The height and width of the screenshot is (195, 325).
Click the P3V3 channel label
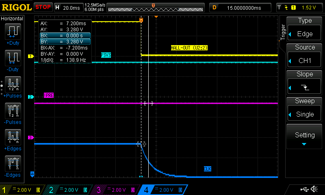(x=106, y=55)
